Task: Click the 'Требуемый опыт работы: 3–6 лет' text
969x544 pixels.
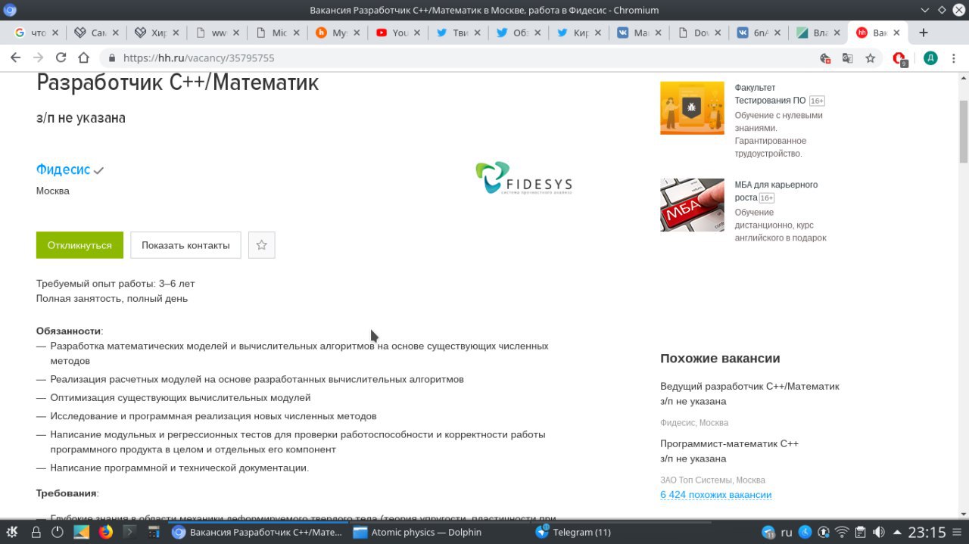Action: pyautogui.click(x=116, y=284)
